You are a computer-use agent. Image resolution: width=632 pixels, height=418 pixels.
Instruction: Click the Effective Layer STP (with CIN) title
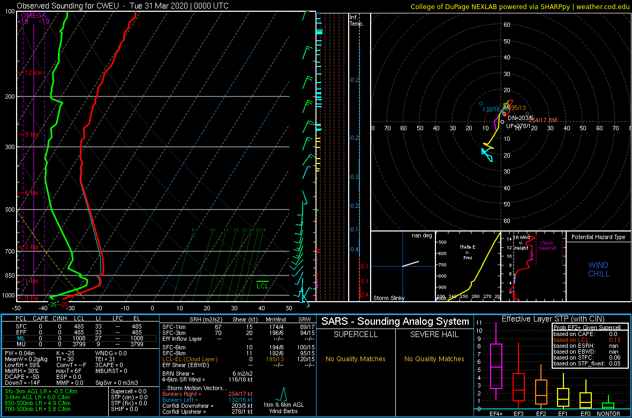(552, 319)
